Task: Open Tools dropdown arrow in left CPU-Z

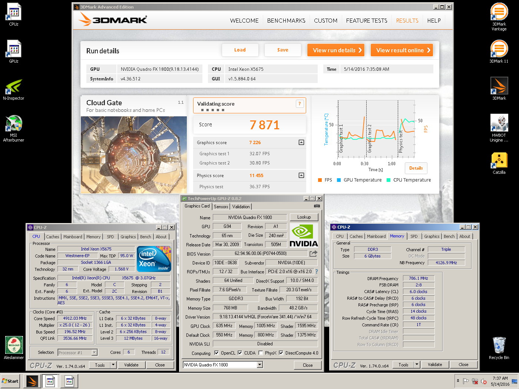Action: pos(113,365)
